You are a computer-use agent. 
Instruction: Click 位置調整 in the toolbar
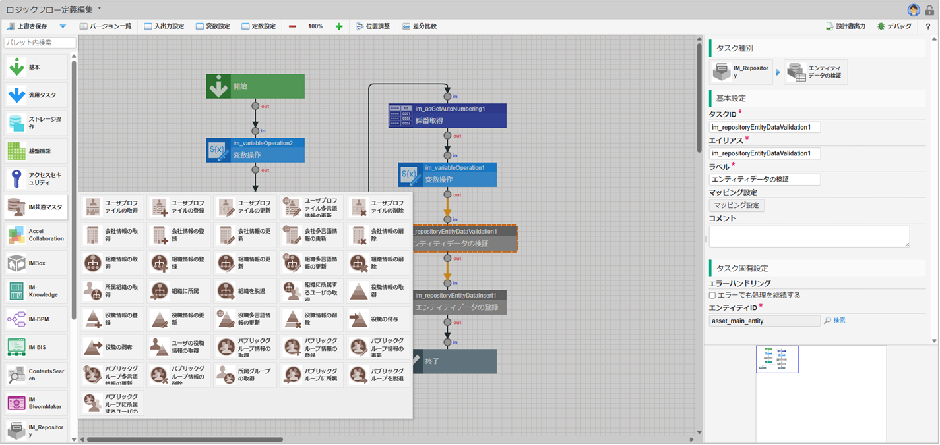click(x=372, y=26)
